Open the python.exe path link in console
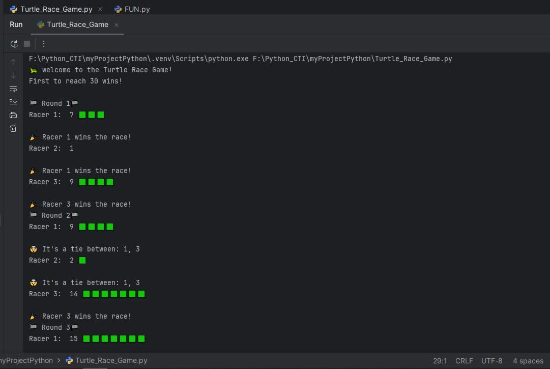550x369 pixels. click(138, 59)
